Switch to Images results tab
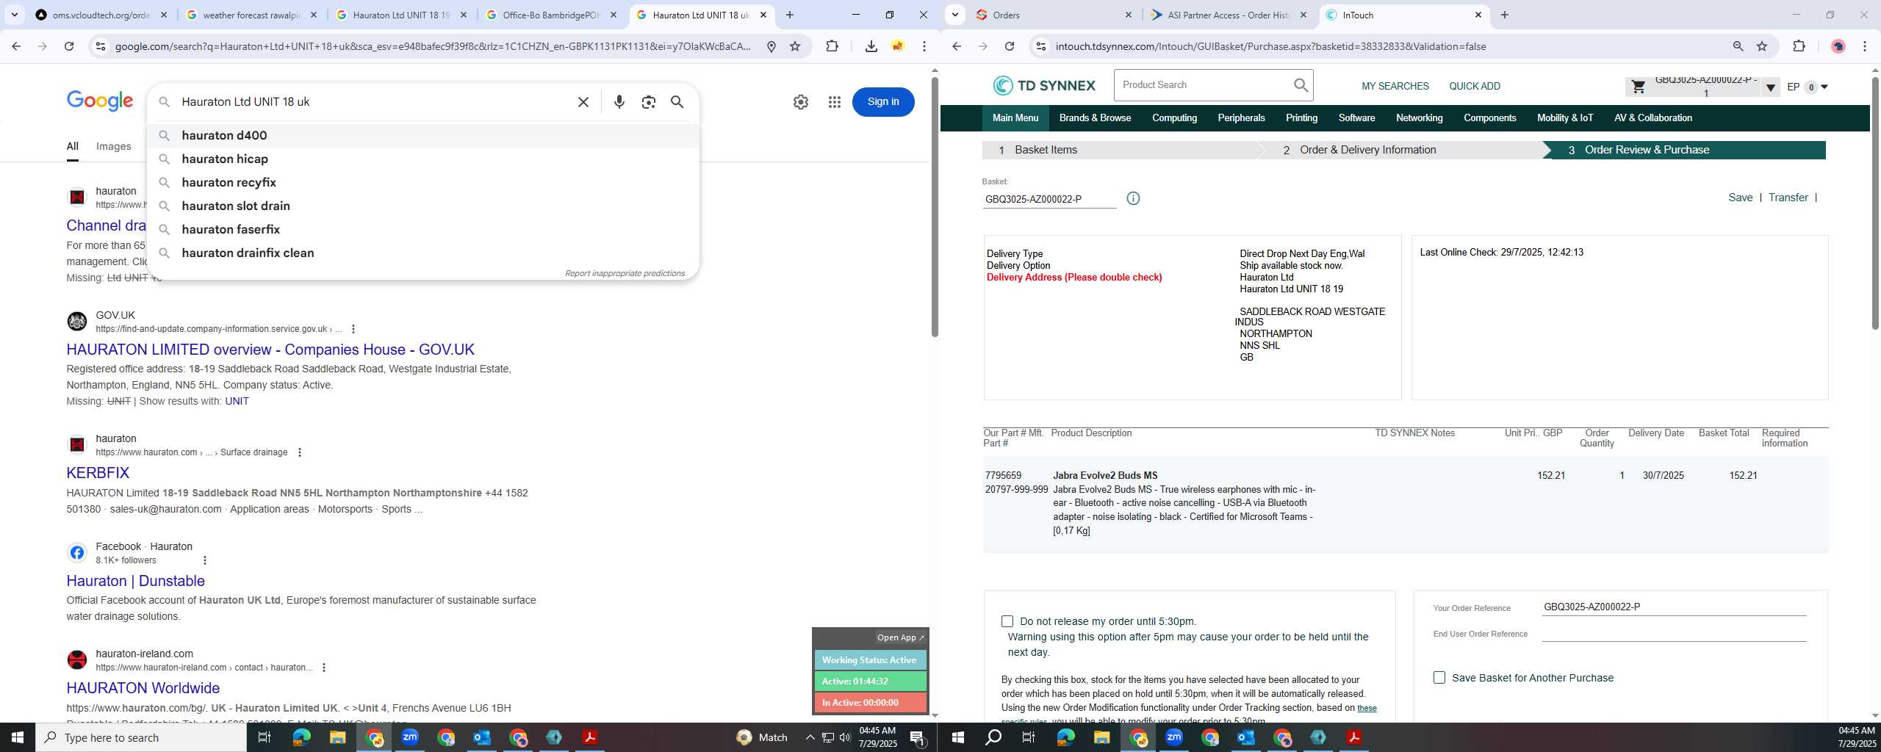The width and height of the screenshot is (1881, 752). coord(113,146)
